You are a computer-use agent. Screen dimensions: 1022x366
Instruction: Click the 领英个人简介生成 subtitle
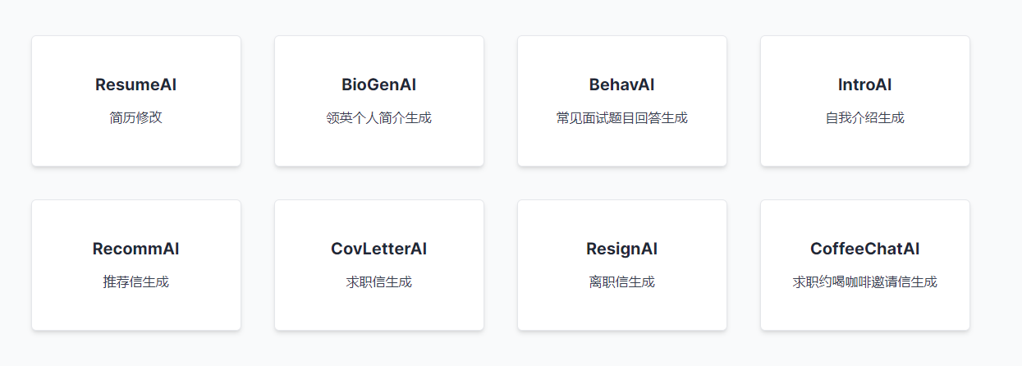coord(379,117)
